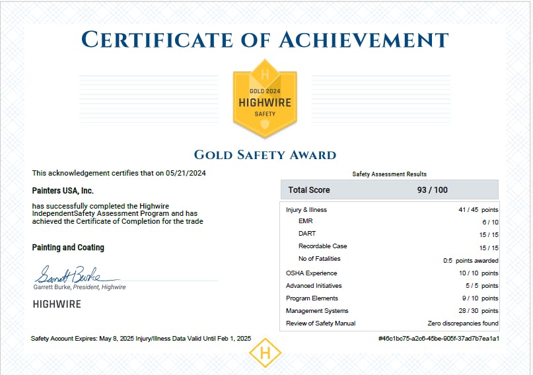Click the EMR row label
This screenshot has width=533, height=375.
click(305, 221)
